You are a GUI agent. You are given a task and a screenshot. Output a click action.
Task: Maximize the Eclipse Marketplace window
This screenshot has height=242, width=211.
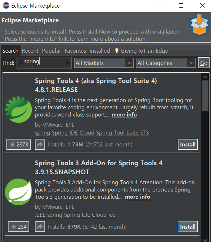click(x=181, y=5)
